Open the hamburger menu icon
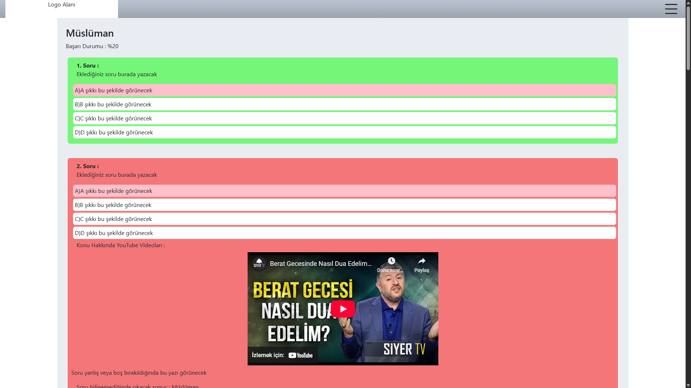This screenshot has height=388, width=691. coord(671,9)
